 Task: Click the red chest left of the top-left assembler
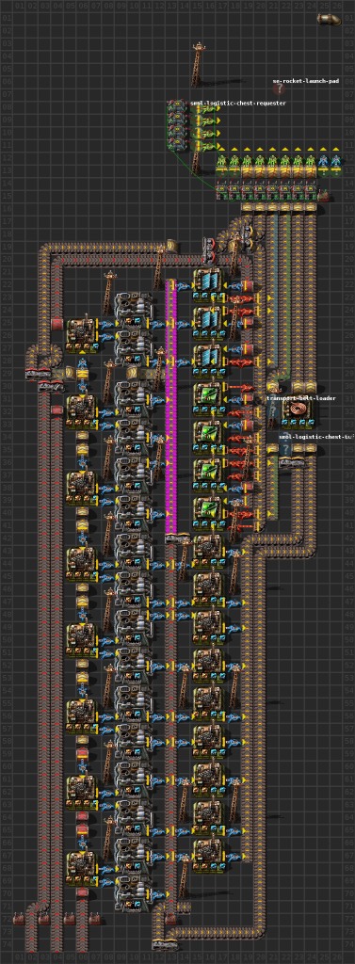[57, 323]
